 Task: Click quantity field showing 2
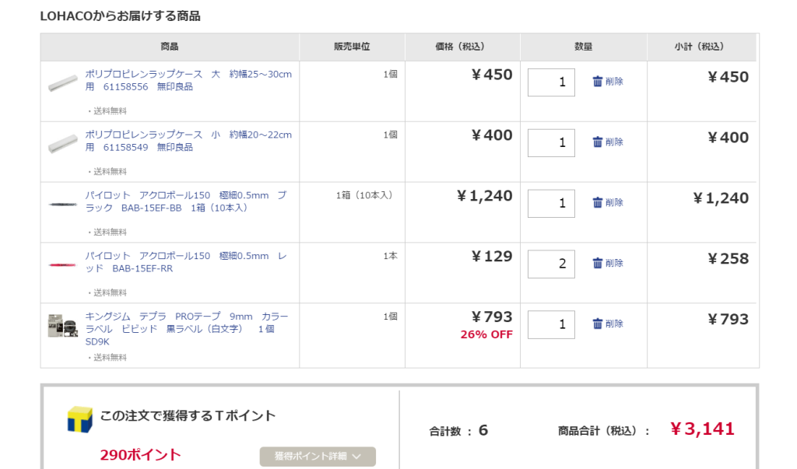click(551, 264)
